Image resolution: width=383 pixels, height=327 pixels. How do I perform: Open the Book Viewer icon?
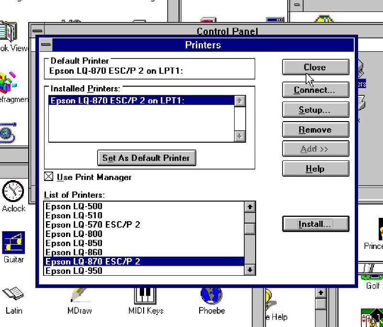[x=8, y=32]
